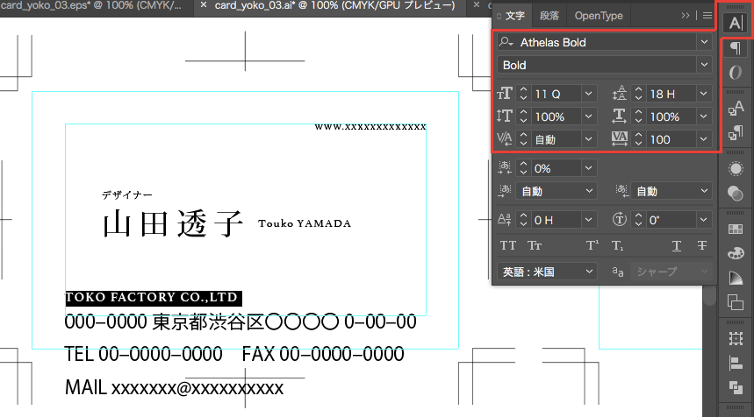The width and height of the screenshot is (754, 417).
Task: Open the Character panel flyout menu
Action: point(707,16)
